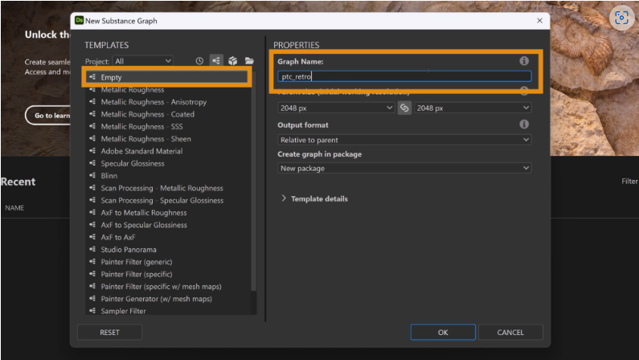Confirm with the OK button
This screenshot has height=360, width=639.
pos(443,333)
